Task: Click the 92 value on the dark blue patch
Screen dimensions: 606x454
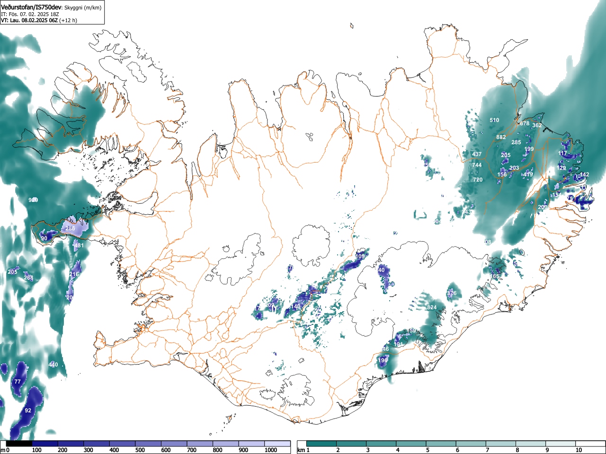Action: (28, 410)
